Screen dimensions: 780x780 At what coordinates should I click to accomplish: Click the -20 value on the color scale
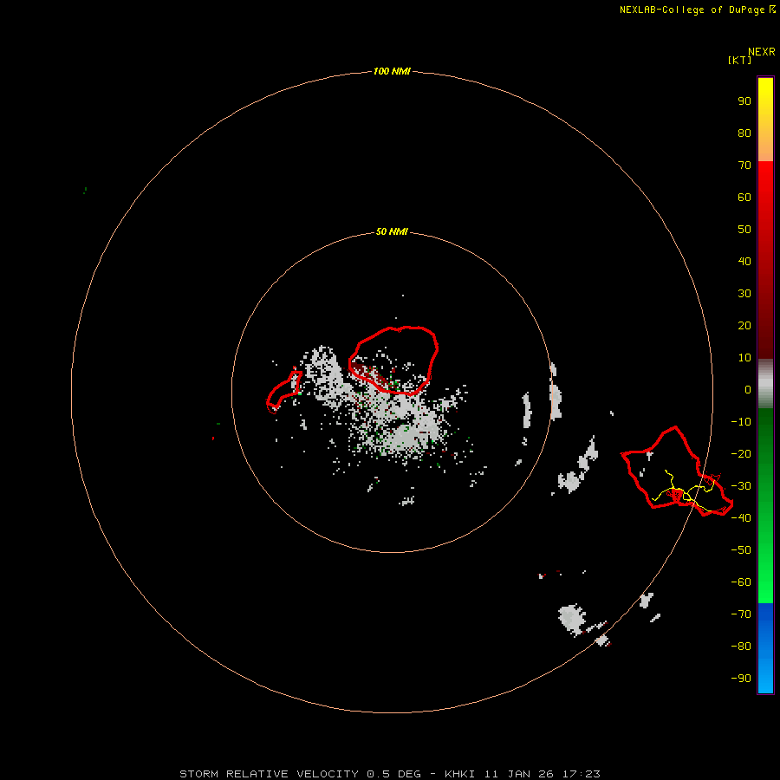(x=741, y=453)
